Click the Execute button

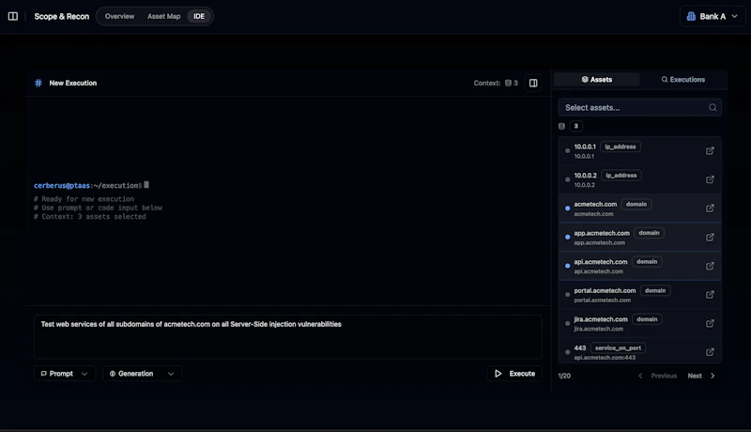tap(514, 374)
